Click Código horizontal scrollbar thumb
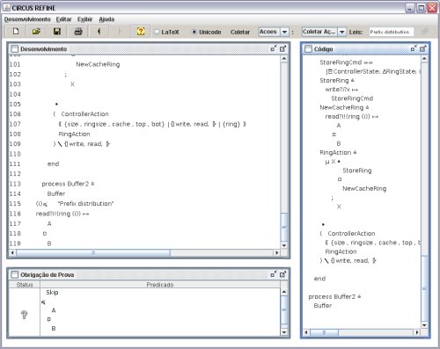Viewport: 440px width, 349px height. (x=324, y=332)
